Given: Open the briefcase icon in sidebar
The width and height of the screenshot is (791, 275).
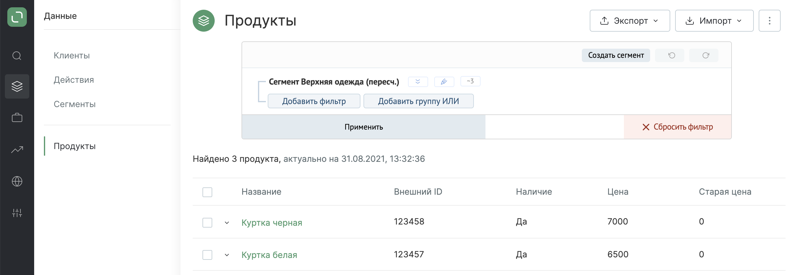Looking at the screenshot, I should tap(17, 118).
